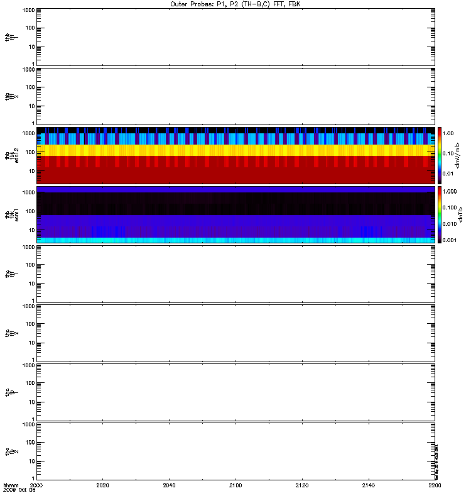Image resolution: width=471 pixels, height=503 pixels.
Task: Click the 0.010 value on scm1 color bar
Action: coord(450,224)
